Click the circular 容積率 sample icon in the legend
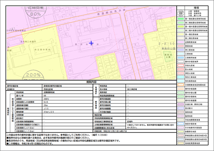The image size is (214, 151). click(x=181, y=13)
